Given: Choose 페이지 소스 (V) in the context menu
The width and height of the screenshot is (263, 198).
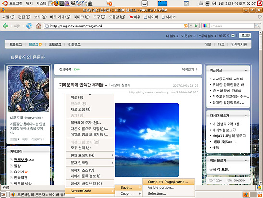Looking at the screenshot, I should 90,170.
